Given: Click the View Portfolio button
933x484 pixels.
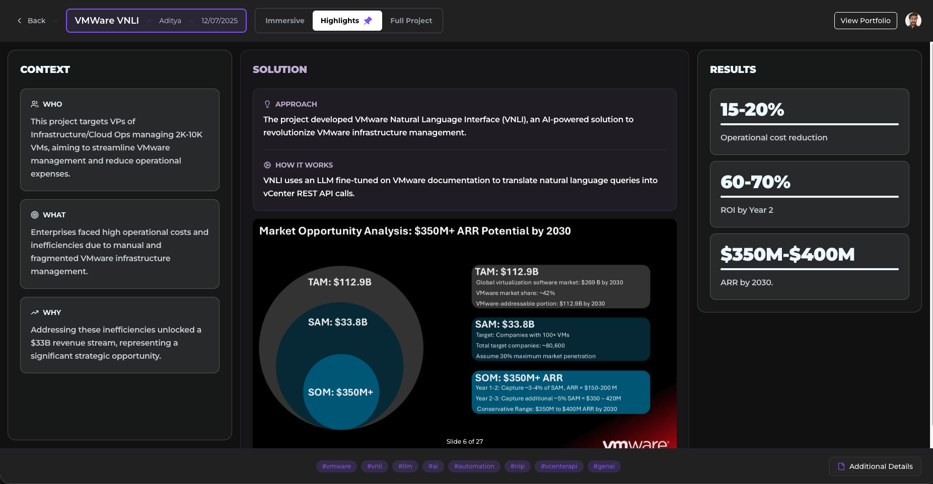Looking at the screenshot, I should click(x=866, y=21).
